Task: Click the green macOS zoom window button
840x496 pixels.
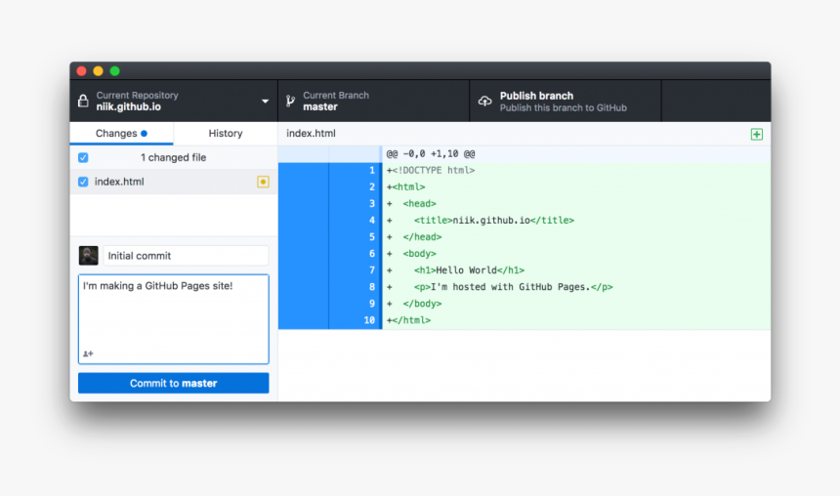Action: pyautogui.click(x=114, y=71)
